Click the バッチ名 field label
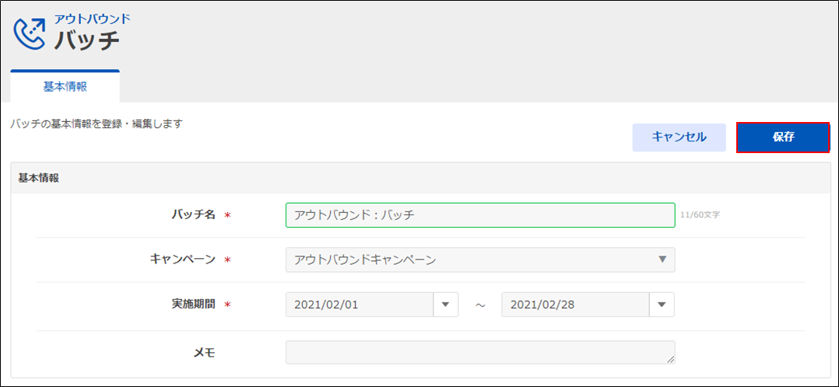The height and width of the screenshot is (387, 839). pos(193,214)
